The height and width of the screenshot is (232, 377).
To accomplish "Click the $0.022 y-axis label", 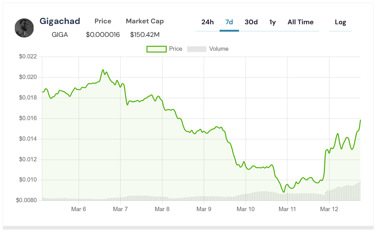I will coord(28,57).
